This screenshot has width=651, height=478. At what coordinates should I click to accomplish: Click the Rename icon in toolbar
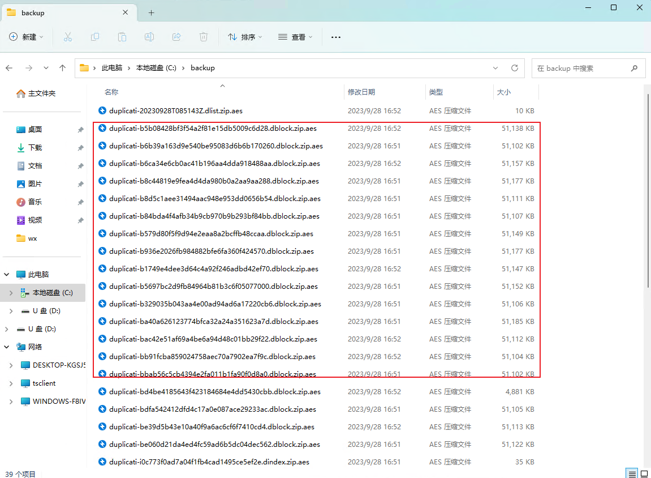pyautogui.click(x=149, y=37)
